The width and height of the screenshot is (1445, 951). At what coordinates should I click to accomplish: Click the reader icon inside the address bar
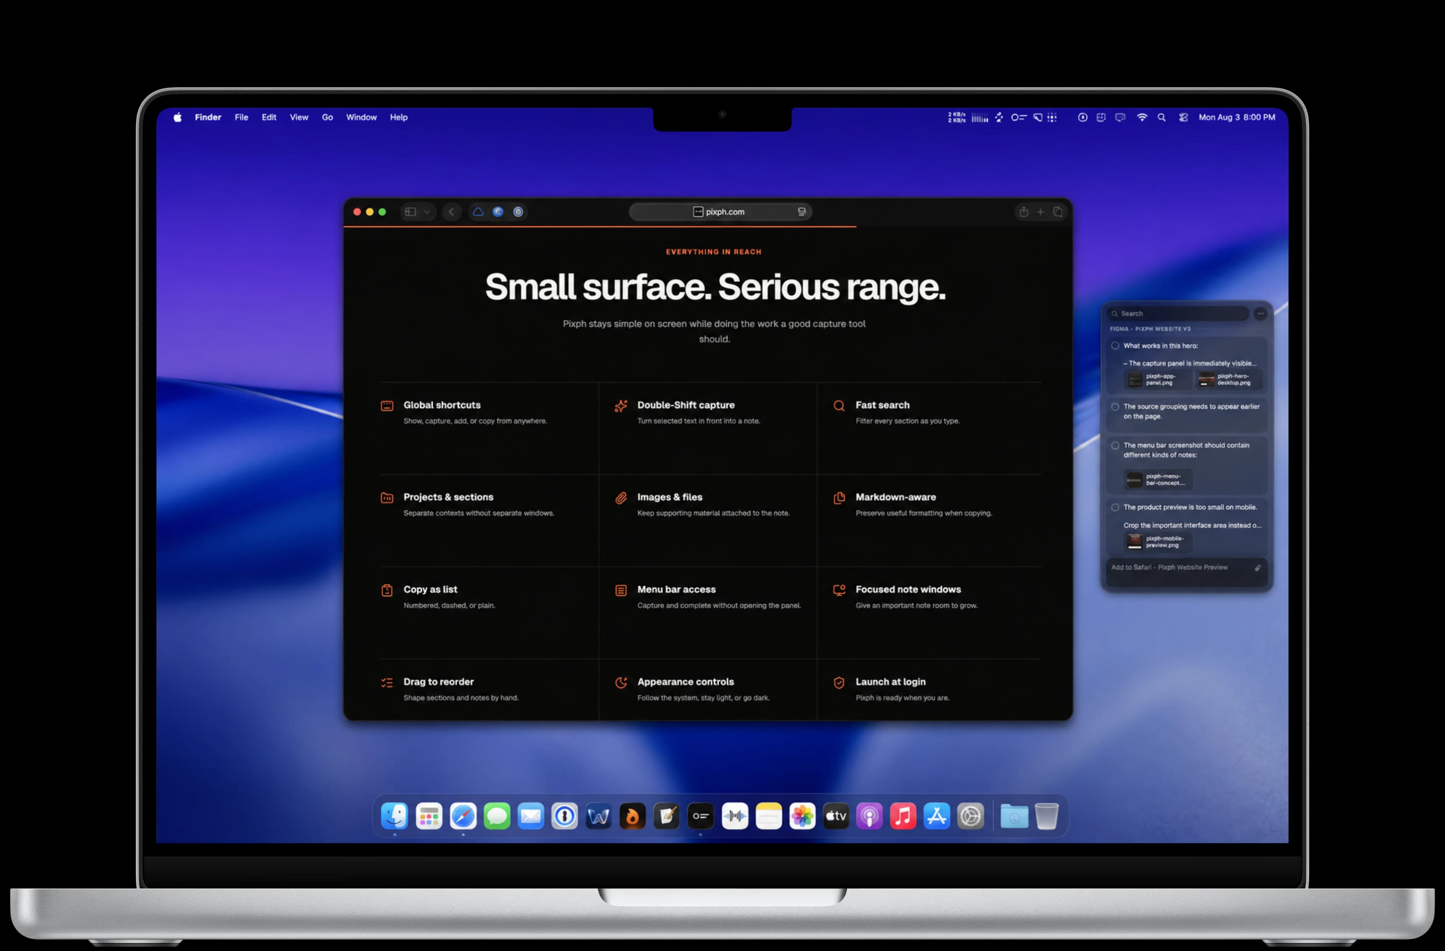(x=802, y=212)
